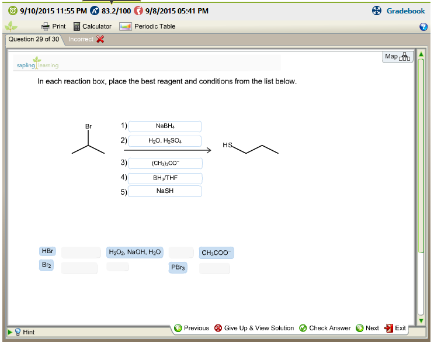This screenshot has height=342, width=434.
Task: Open the question Map
Action: point(398,57)
